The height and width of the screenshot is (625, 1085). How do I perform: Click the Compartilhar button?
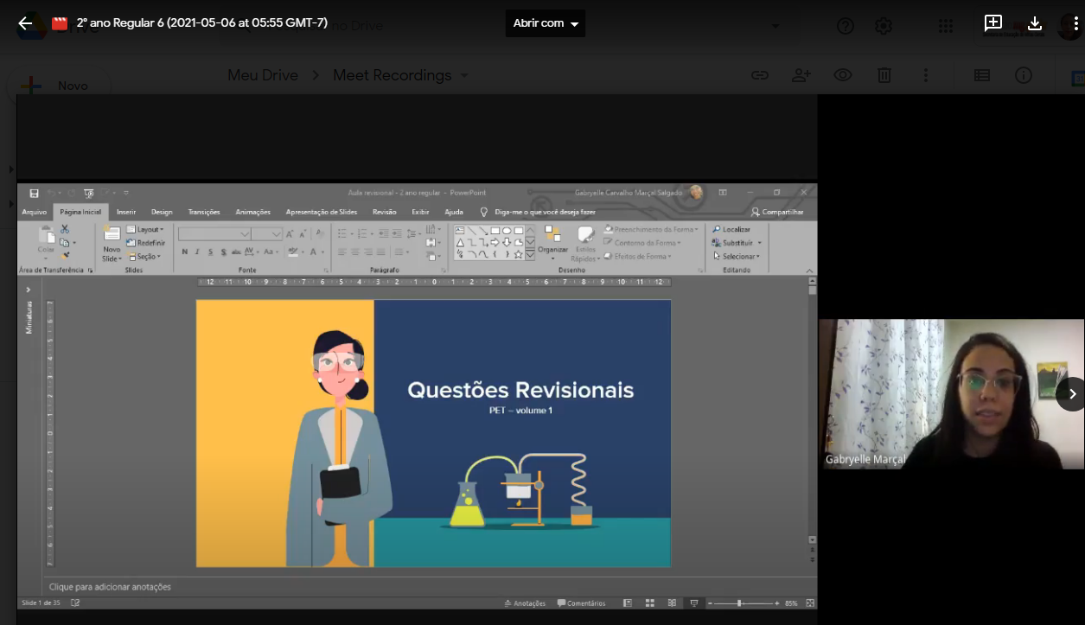777,212
